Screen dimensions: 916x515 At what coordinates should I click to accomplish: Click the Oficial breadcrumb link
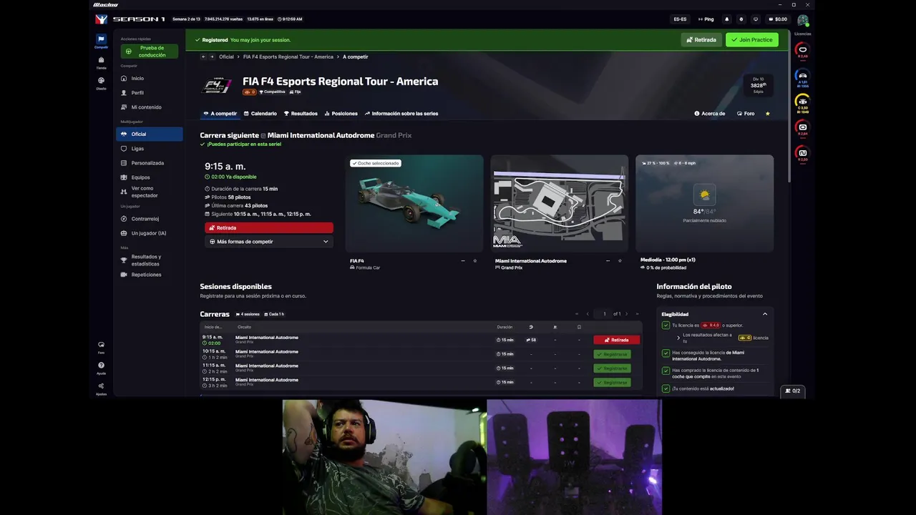[x=226, y=57]
